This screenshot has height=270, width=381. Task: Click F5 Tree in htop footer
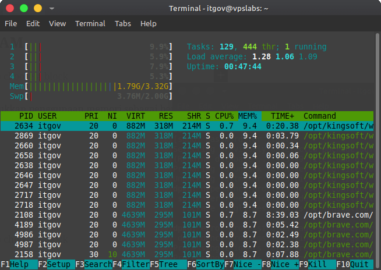click(x=168, y=264)
